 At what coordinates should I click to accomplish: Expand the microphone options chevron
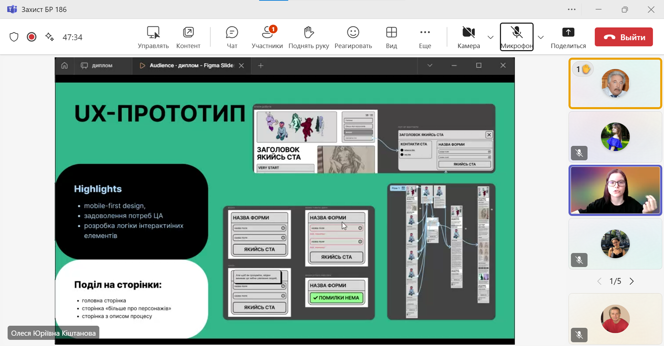pyautogui.click(x=541, y=37)
